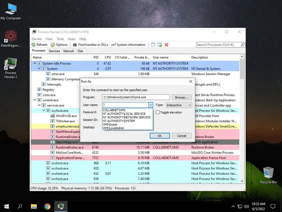282x212 pixels.
Task: Switch to the Network tab
Action: [69, 51]
